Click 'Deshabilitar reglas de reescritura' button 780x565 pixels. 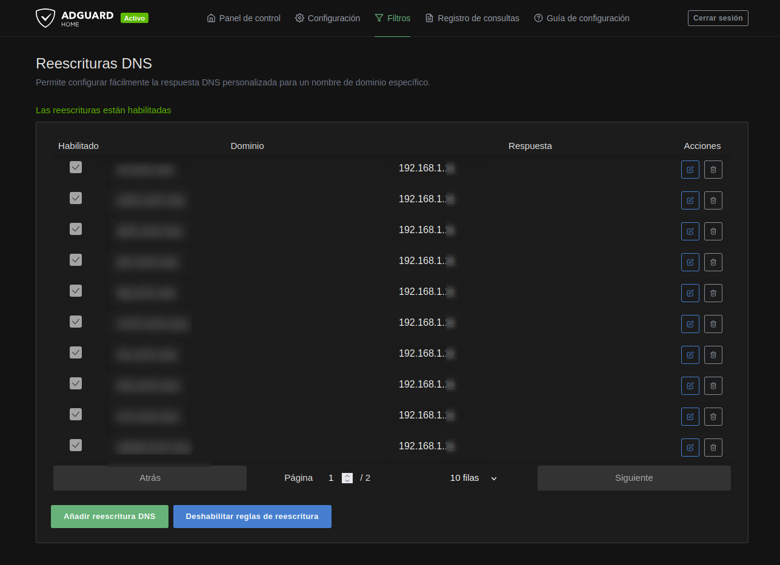click(x=252, y=517)
